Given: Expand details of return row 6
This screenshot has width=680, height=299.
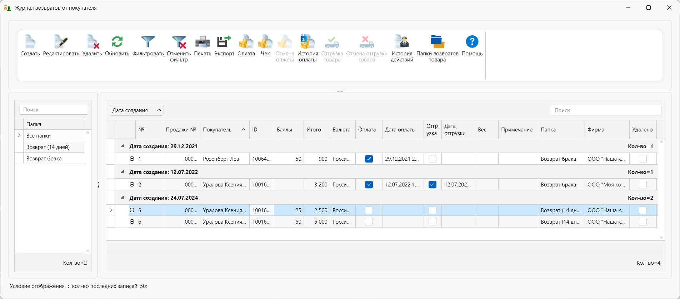Looking at the screenshot, I should pos(132,221).
